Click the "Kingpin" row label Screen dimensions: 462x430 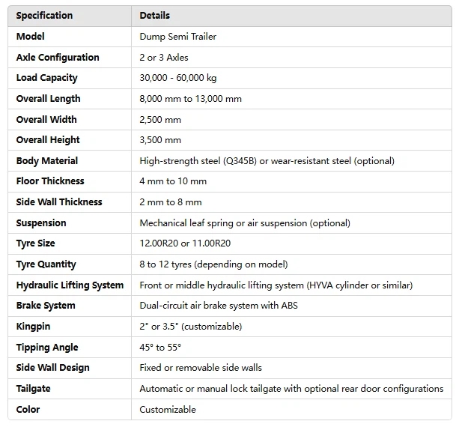33,327
